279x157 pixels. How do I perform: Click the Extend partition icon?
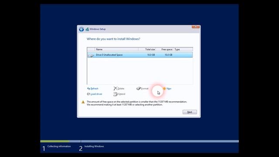tap(116, 94)
